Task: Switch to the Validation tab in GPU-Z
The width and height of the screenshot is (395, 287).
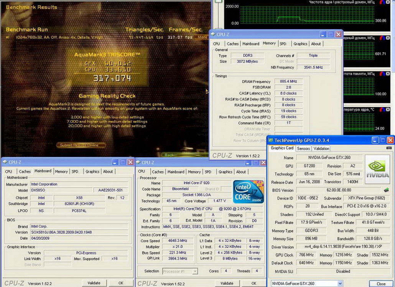Action: [x=321, y=148]
